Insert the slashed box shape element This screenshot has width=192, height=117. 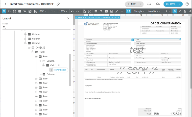pos(112,11)
